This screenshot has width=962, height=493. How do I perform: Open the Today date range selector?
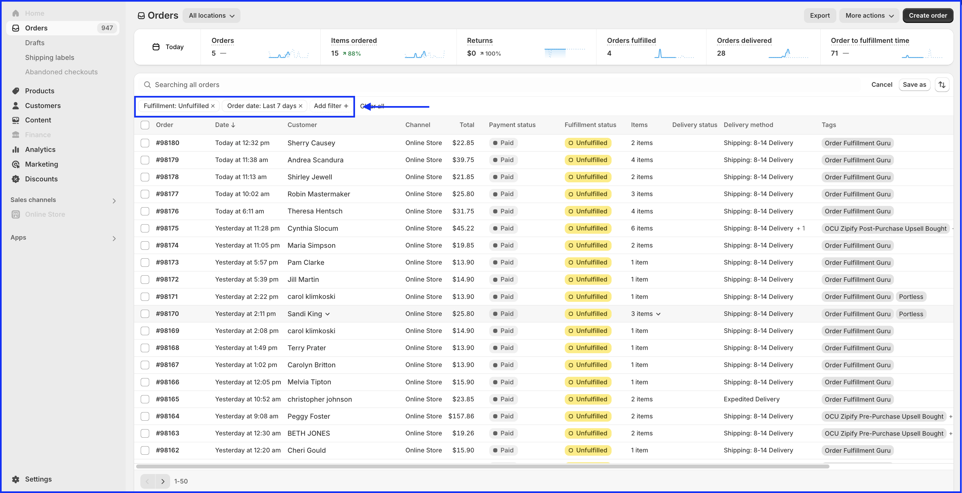click(x=168, y=47)
